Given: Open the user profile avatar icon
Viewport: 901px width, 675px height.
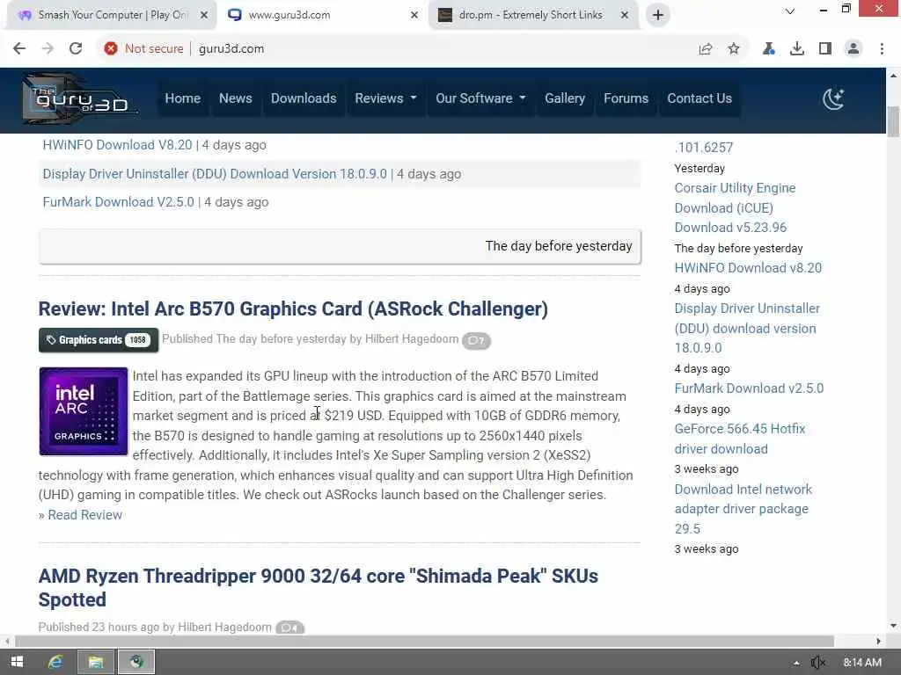Looking at the screenshot, I should 853,49.
